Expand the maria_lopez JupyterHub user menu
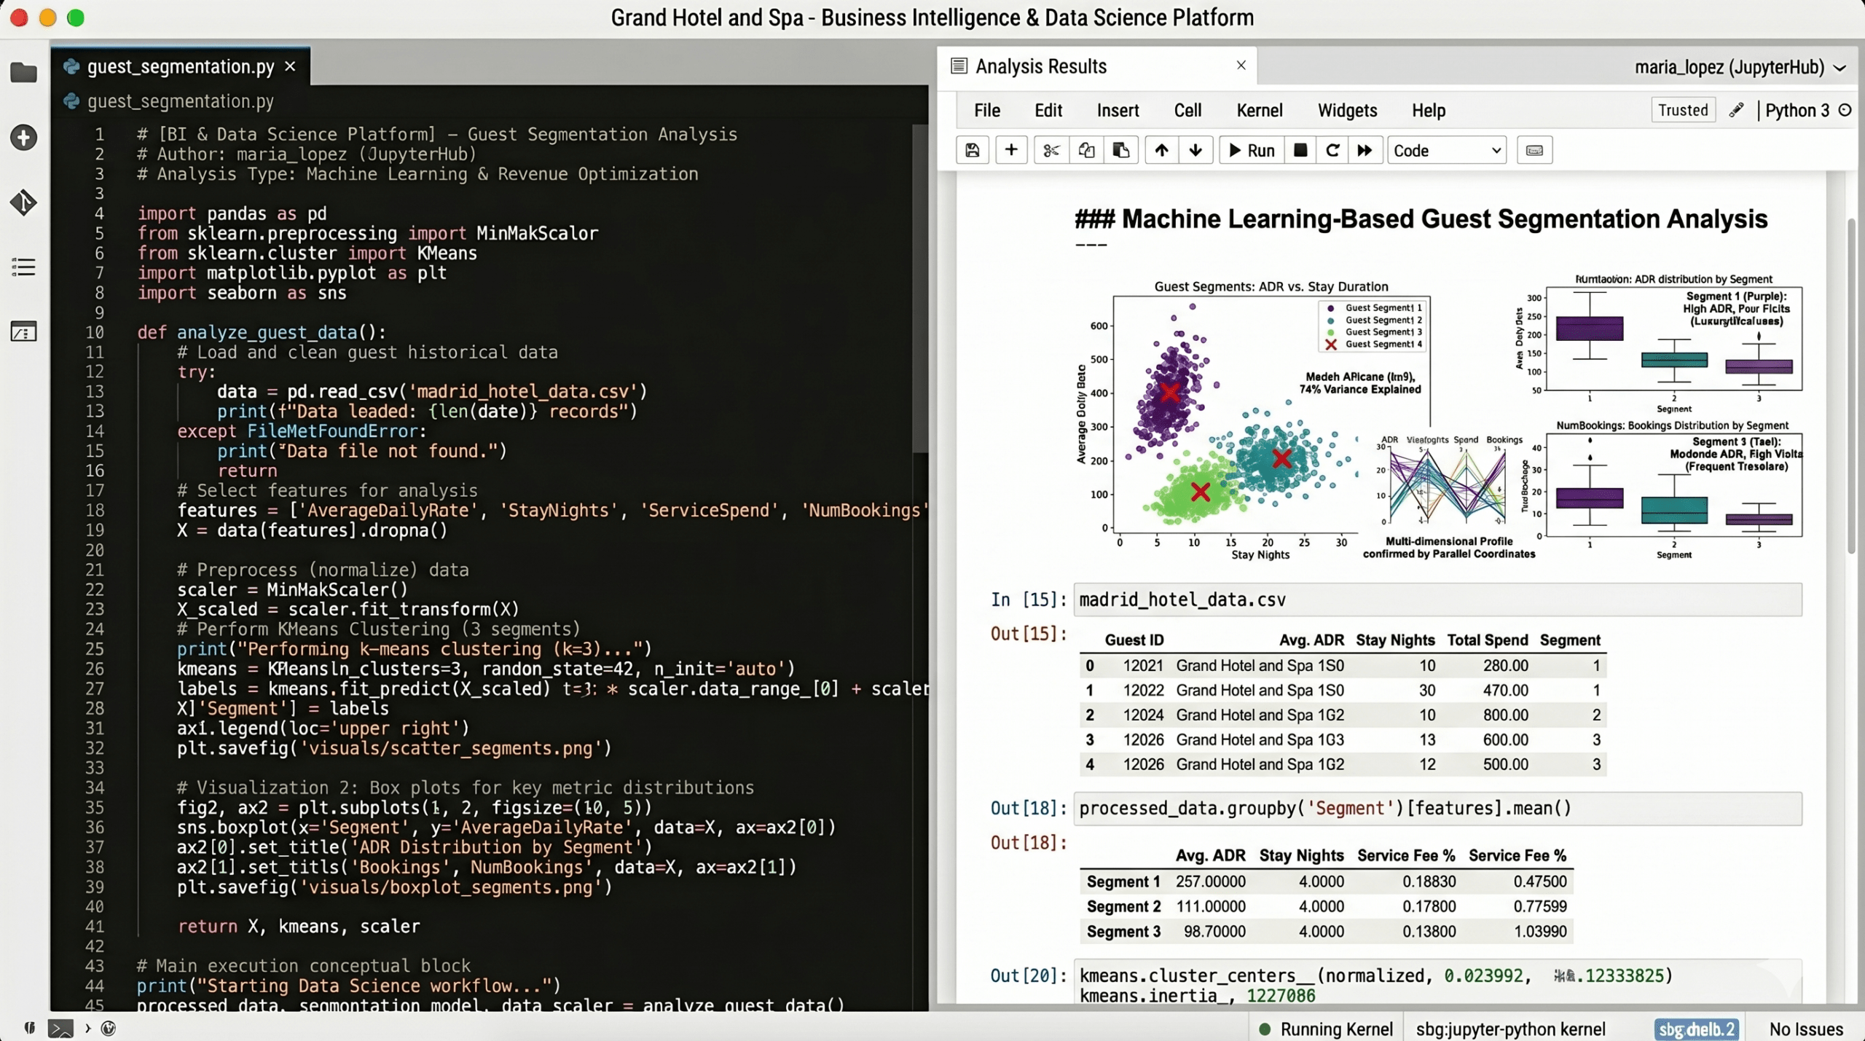The width and height of the screenshot is (1865, 1041). pyautogui.click(x=1740, y=68)
